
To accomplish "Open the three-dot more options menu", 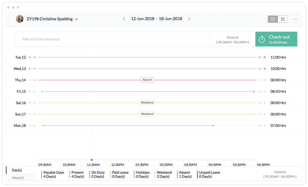I will click(295, 19).
